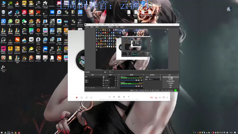Open the OBS View menu

(97, 27)
